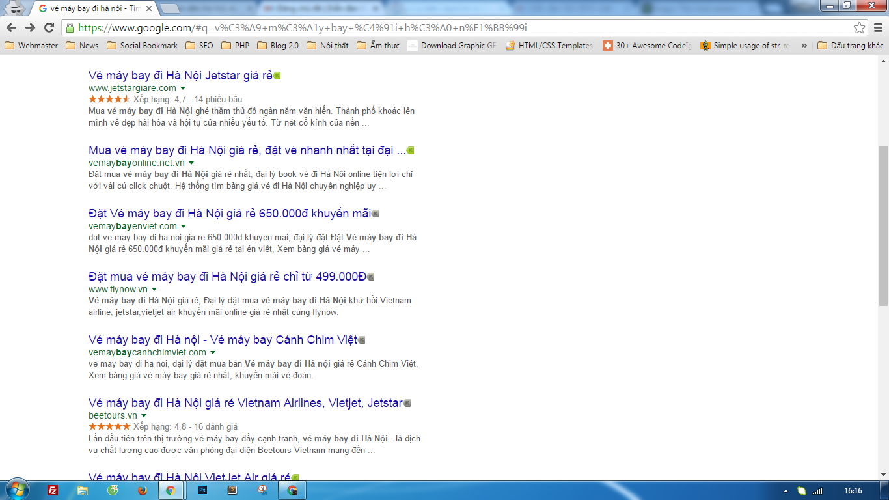Open 'Vé máy bay đi Hà Nội Jetstar giá rẻ' result
Image resolution: width=889 pixels, height=500 pixels.
[180, 76]
